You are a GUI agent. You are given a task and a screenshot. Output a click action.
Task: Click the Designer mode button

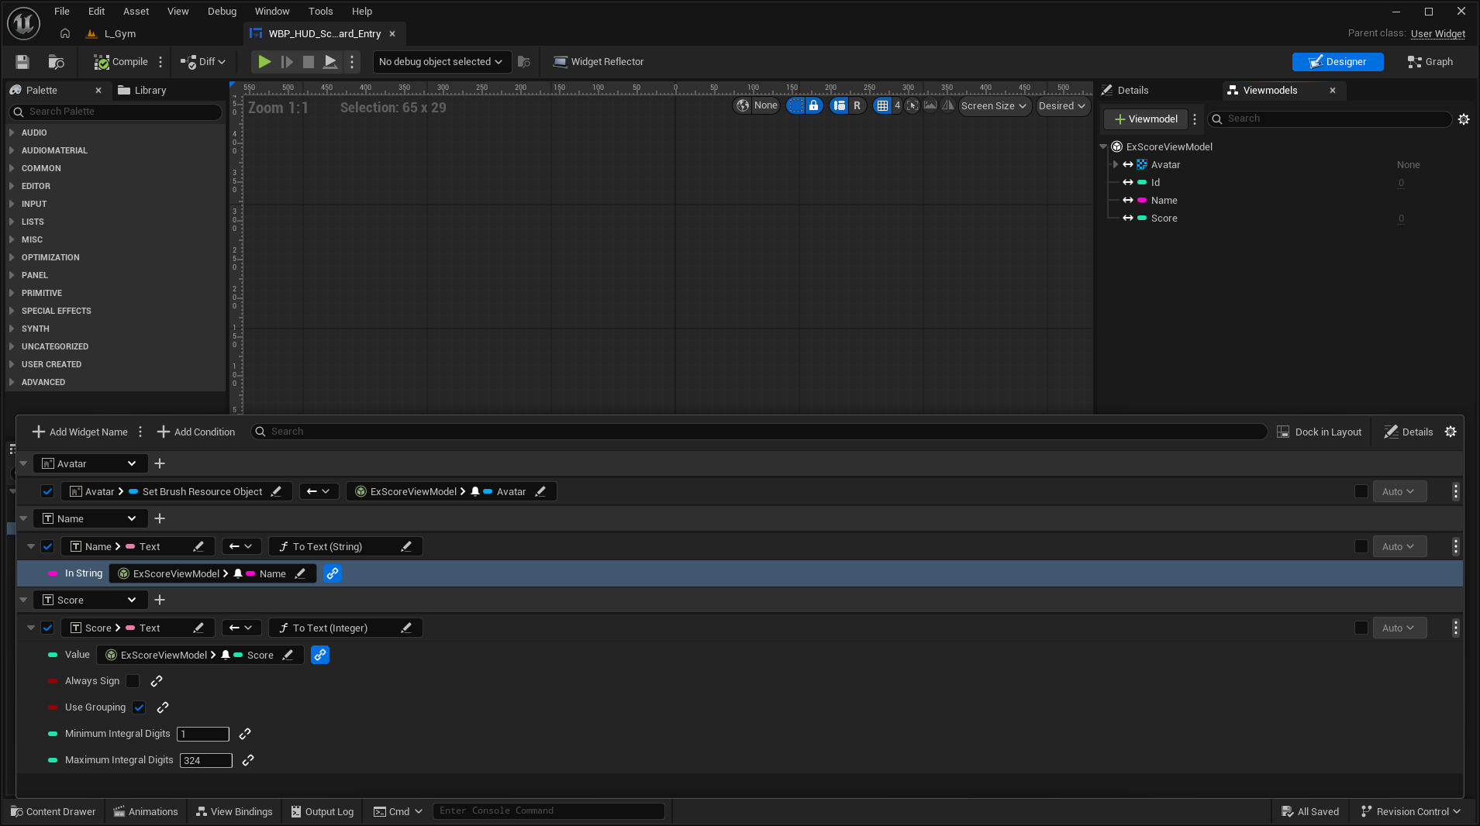1337,62
